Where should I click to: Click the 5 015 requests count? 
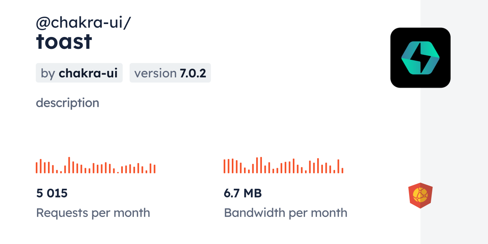52,193
